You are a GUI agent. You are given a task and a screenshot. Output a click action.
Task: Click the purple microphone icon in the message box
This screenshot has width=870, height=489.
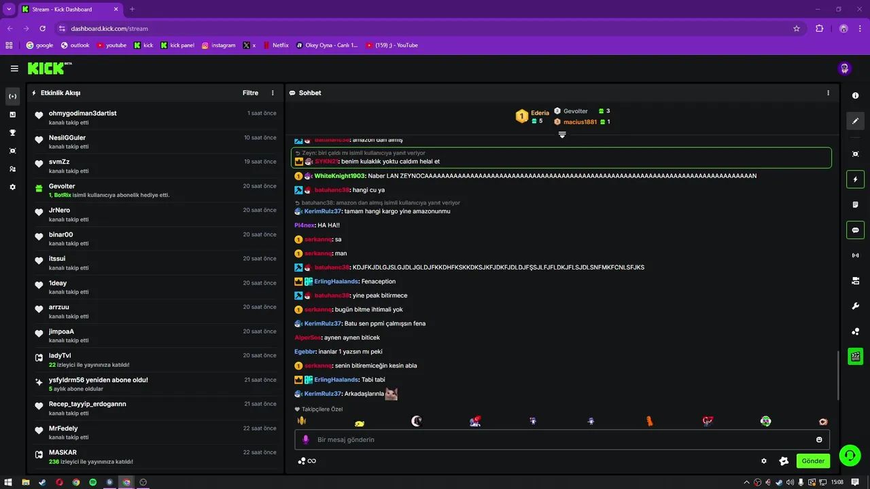pyautogui.click(x=305, y=439)
